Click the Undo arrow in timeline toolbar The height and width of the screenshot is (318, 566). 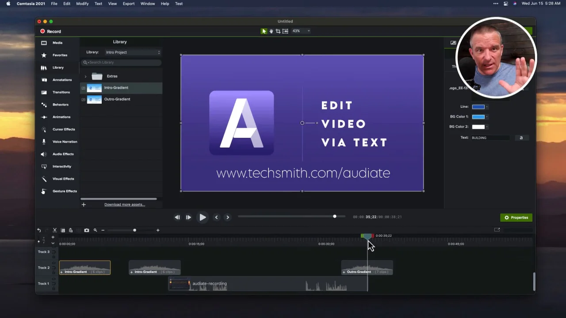(x=39, y=230)
